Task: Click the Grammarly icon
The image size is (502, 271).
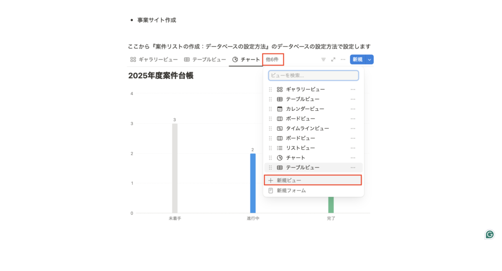Action: [490, 234]
